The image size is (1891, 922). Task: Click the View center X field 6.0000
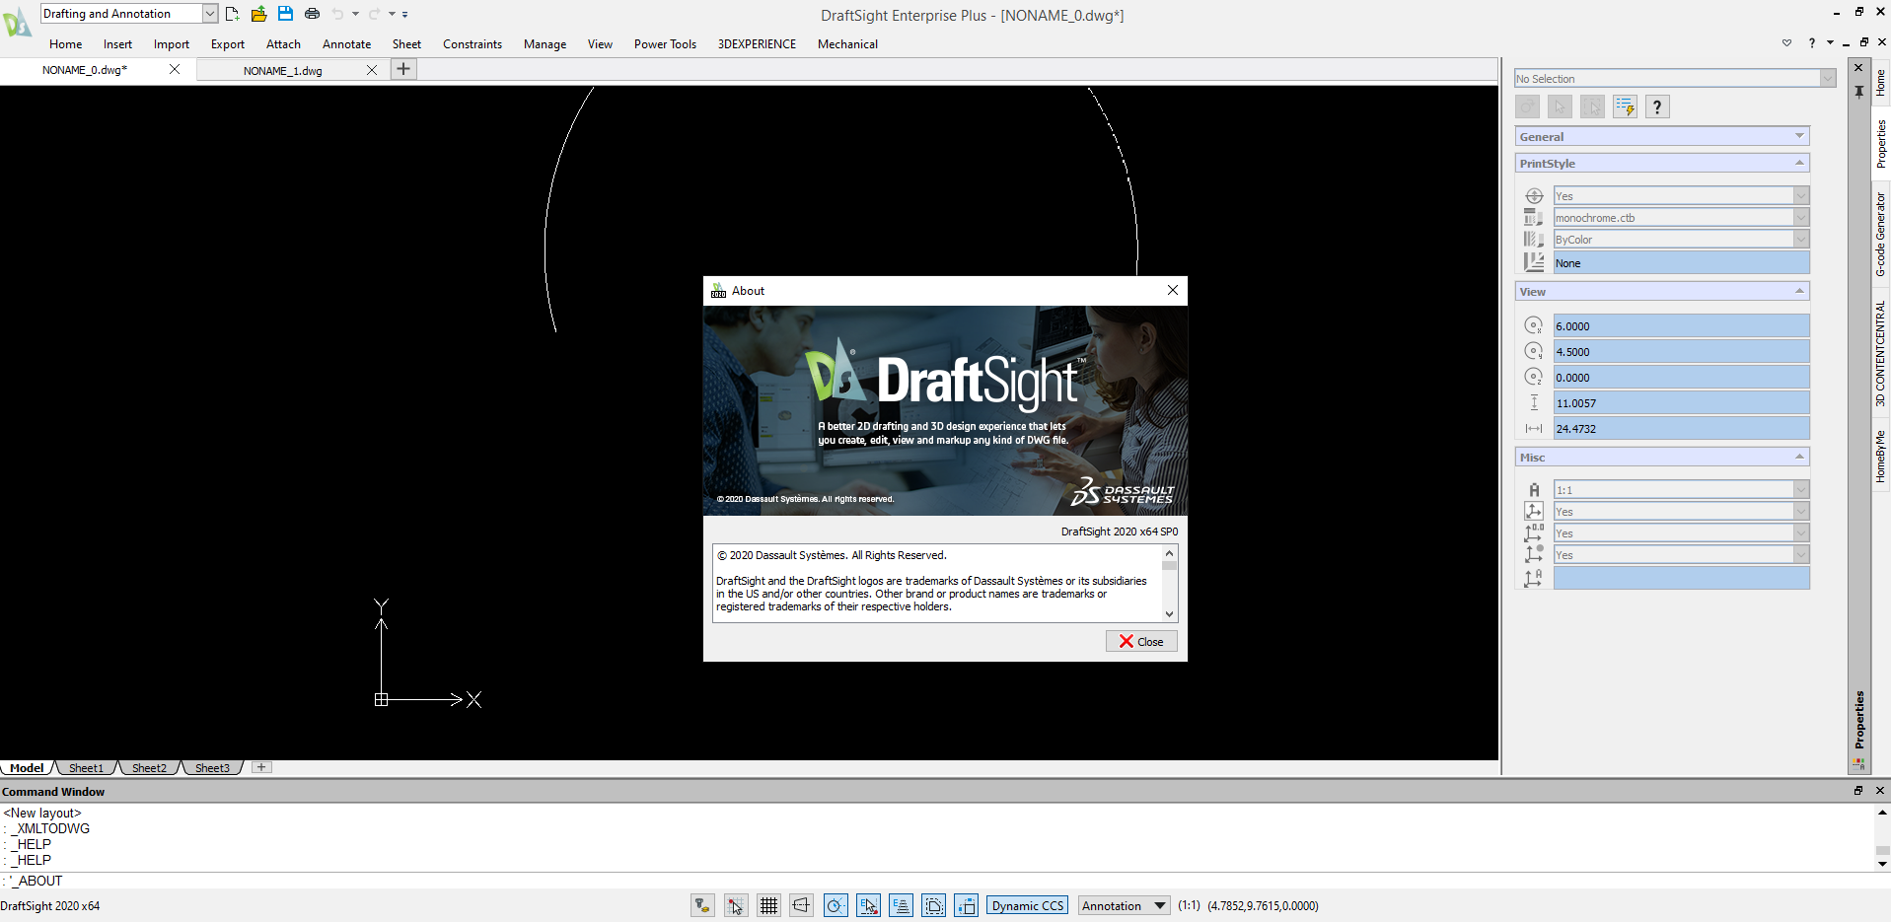[1681, 325]
